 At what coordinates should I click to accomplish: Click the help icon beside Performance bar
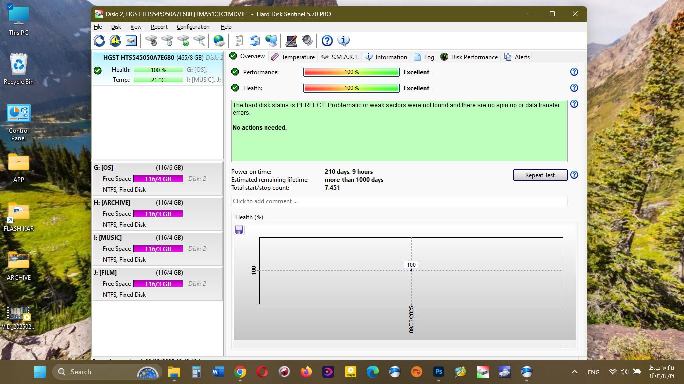574,72
